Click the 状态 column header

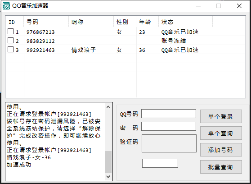pos(186,22)
